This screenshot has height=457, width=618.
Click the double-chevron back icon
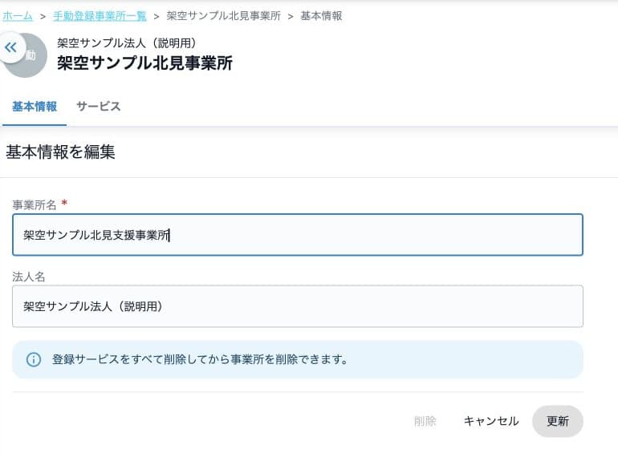pyautogui.click(x=10, y=47)
